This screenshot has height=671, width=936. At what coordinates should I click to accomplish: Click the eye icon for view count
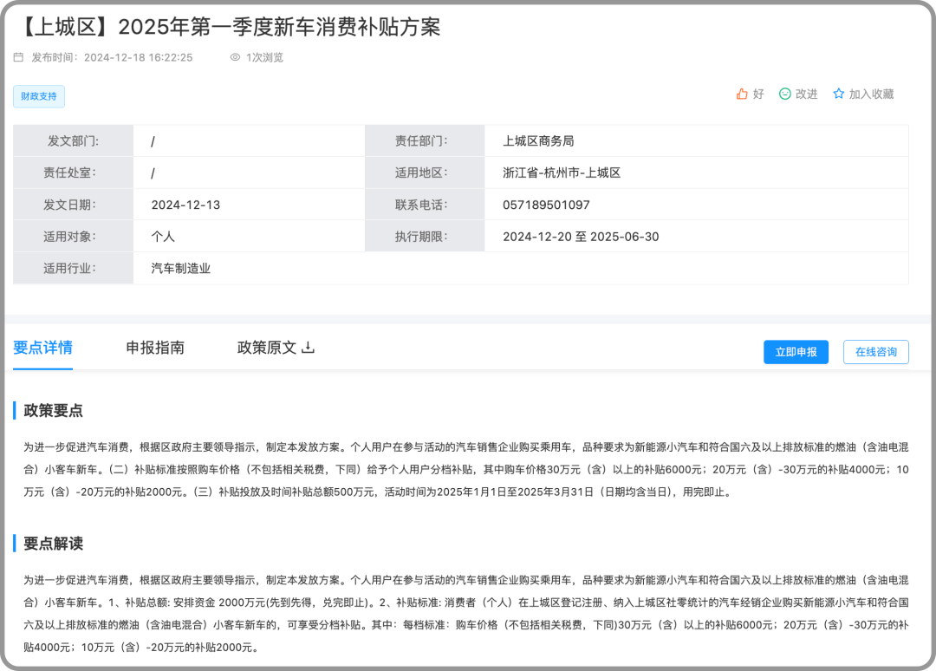click(x=235, y=57)
